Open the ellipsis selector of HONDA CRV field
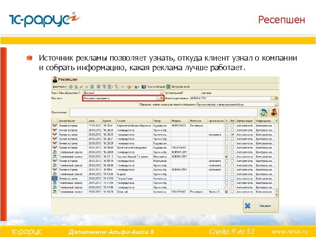316x237 pixels. tap(273, 98)
